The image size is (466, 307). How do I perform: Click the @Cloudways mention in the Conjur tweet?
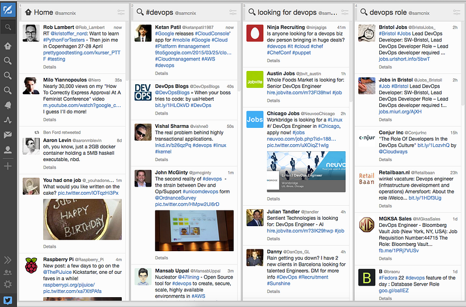click(x=393, y=152)
